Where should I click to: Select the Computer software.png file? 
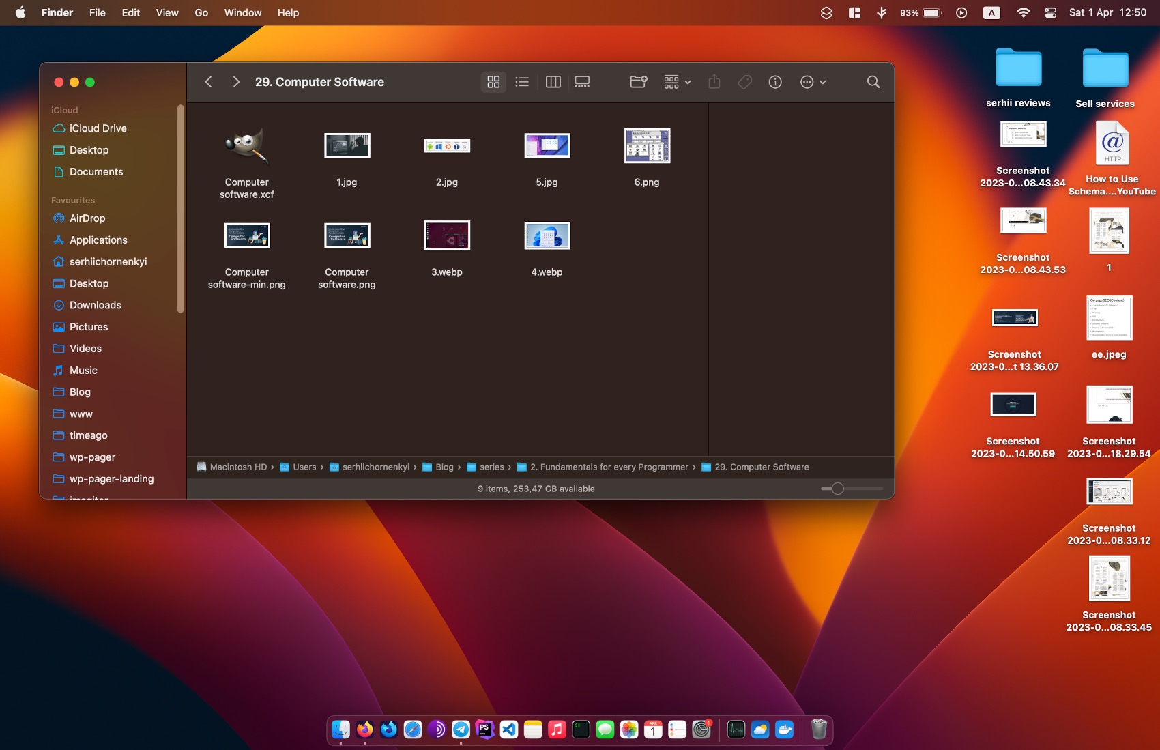[347, 236]
